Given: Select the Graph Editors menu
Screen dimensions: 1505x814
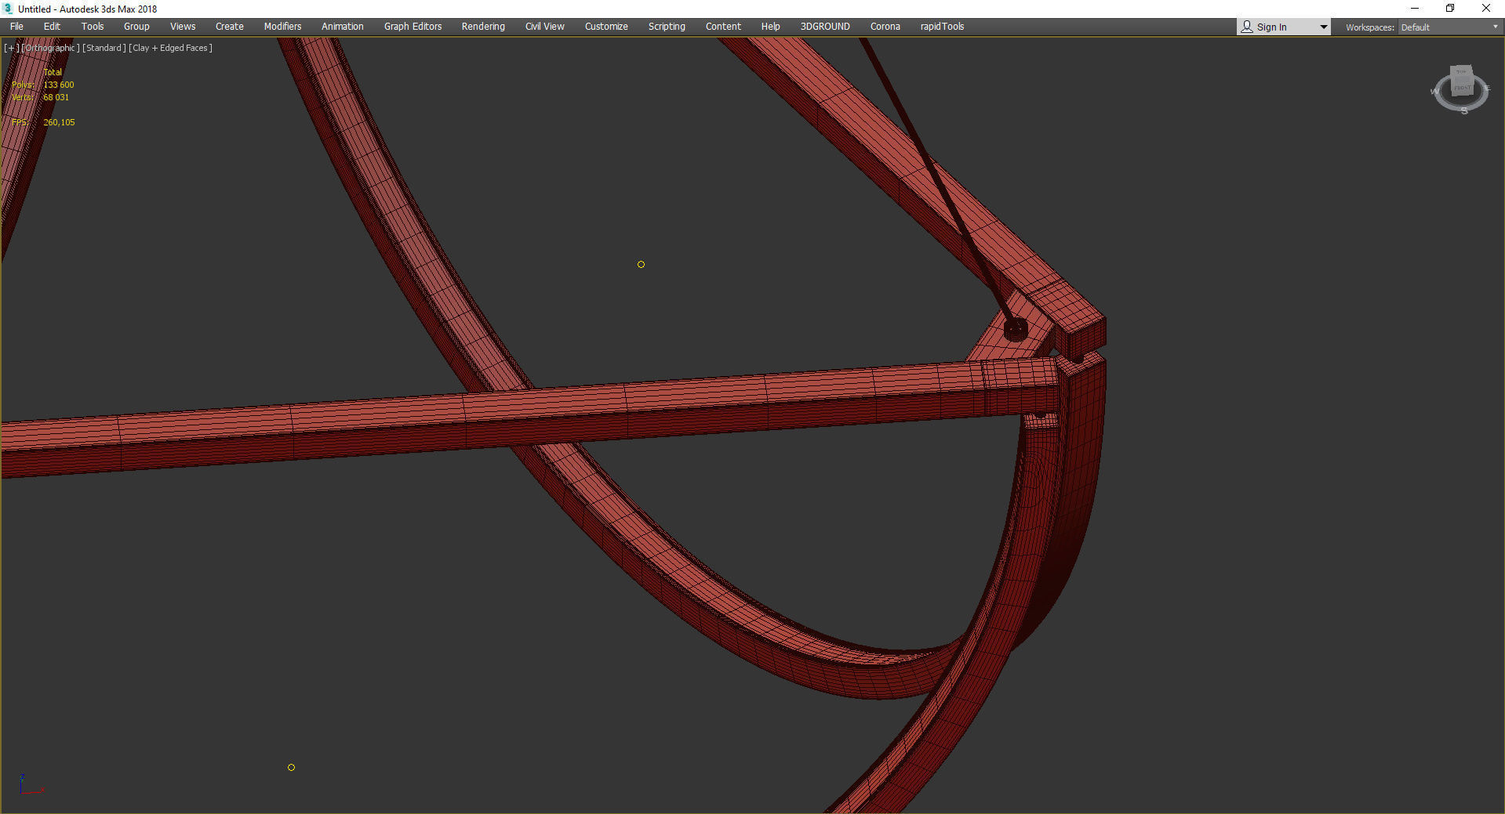Looking at the screenshot, I should click(x=413, y=27).
